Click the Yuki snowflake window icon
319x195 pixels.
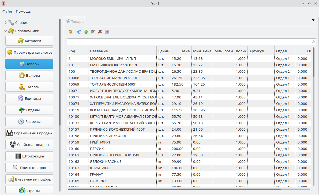[x=4, y=3]
